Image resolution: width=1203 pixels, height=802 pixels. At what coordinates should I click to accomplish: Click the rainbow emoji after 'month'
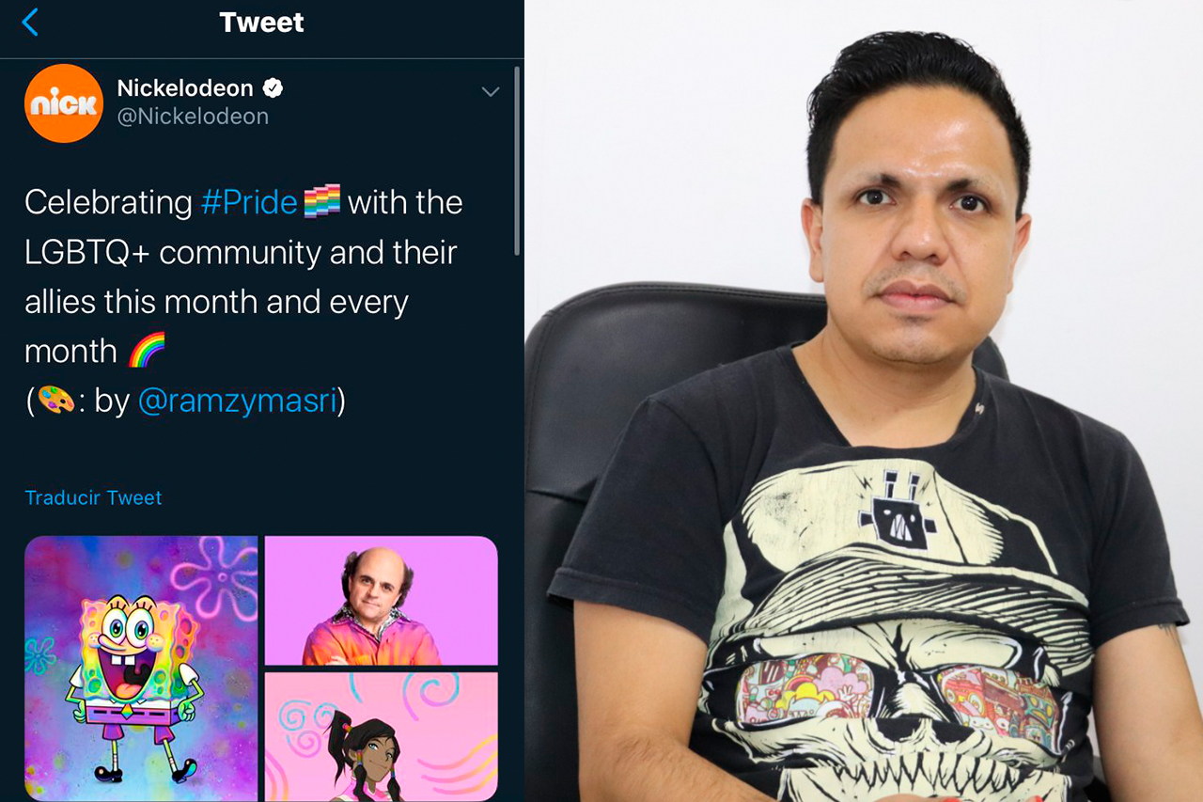pos(146,351)
